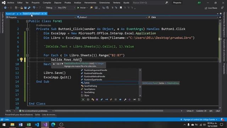Show next overload with down arrow

(62, 64)
